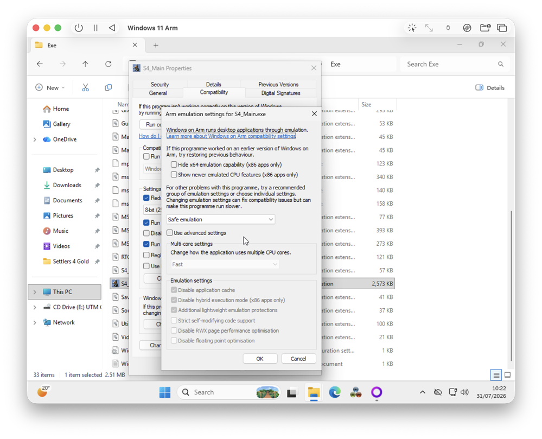Open the Windows Start menu
Viewport: 542px width, 439px height.
[165, 392]
